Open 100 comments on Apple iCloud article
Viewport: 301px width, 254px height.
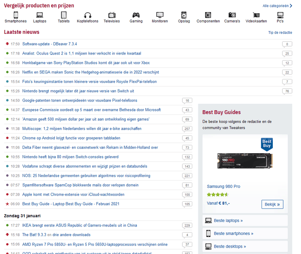coord(187,195)
